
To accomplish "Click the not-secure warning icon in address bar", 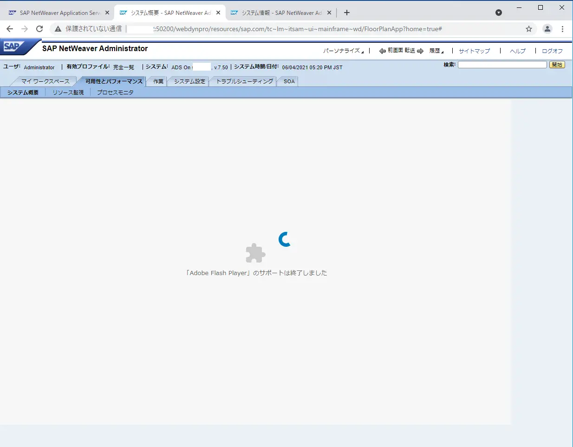I will tap(58, 29).
